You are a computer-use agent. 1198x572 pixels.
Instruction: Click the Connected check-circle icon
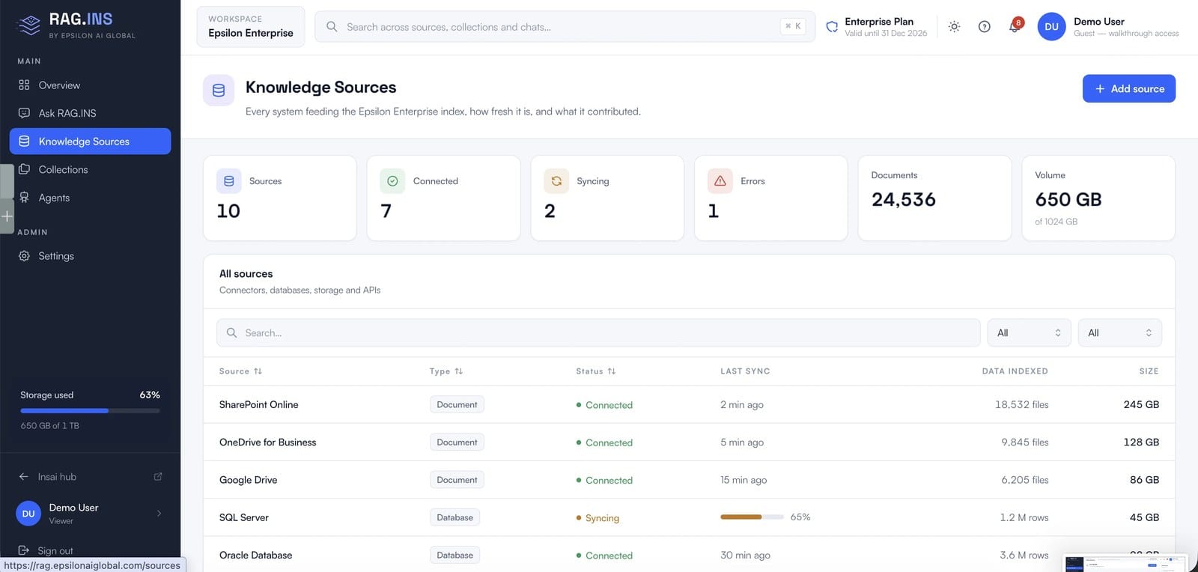pos(392,181)
